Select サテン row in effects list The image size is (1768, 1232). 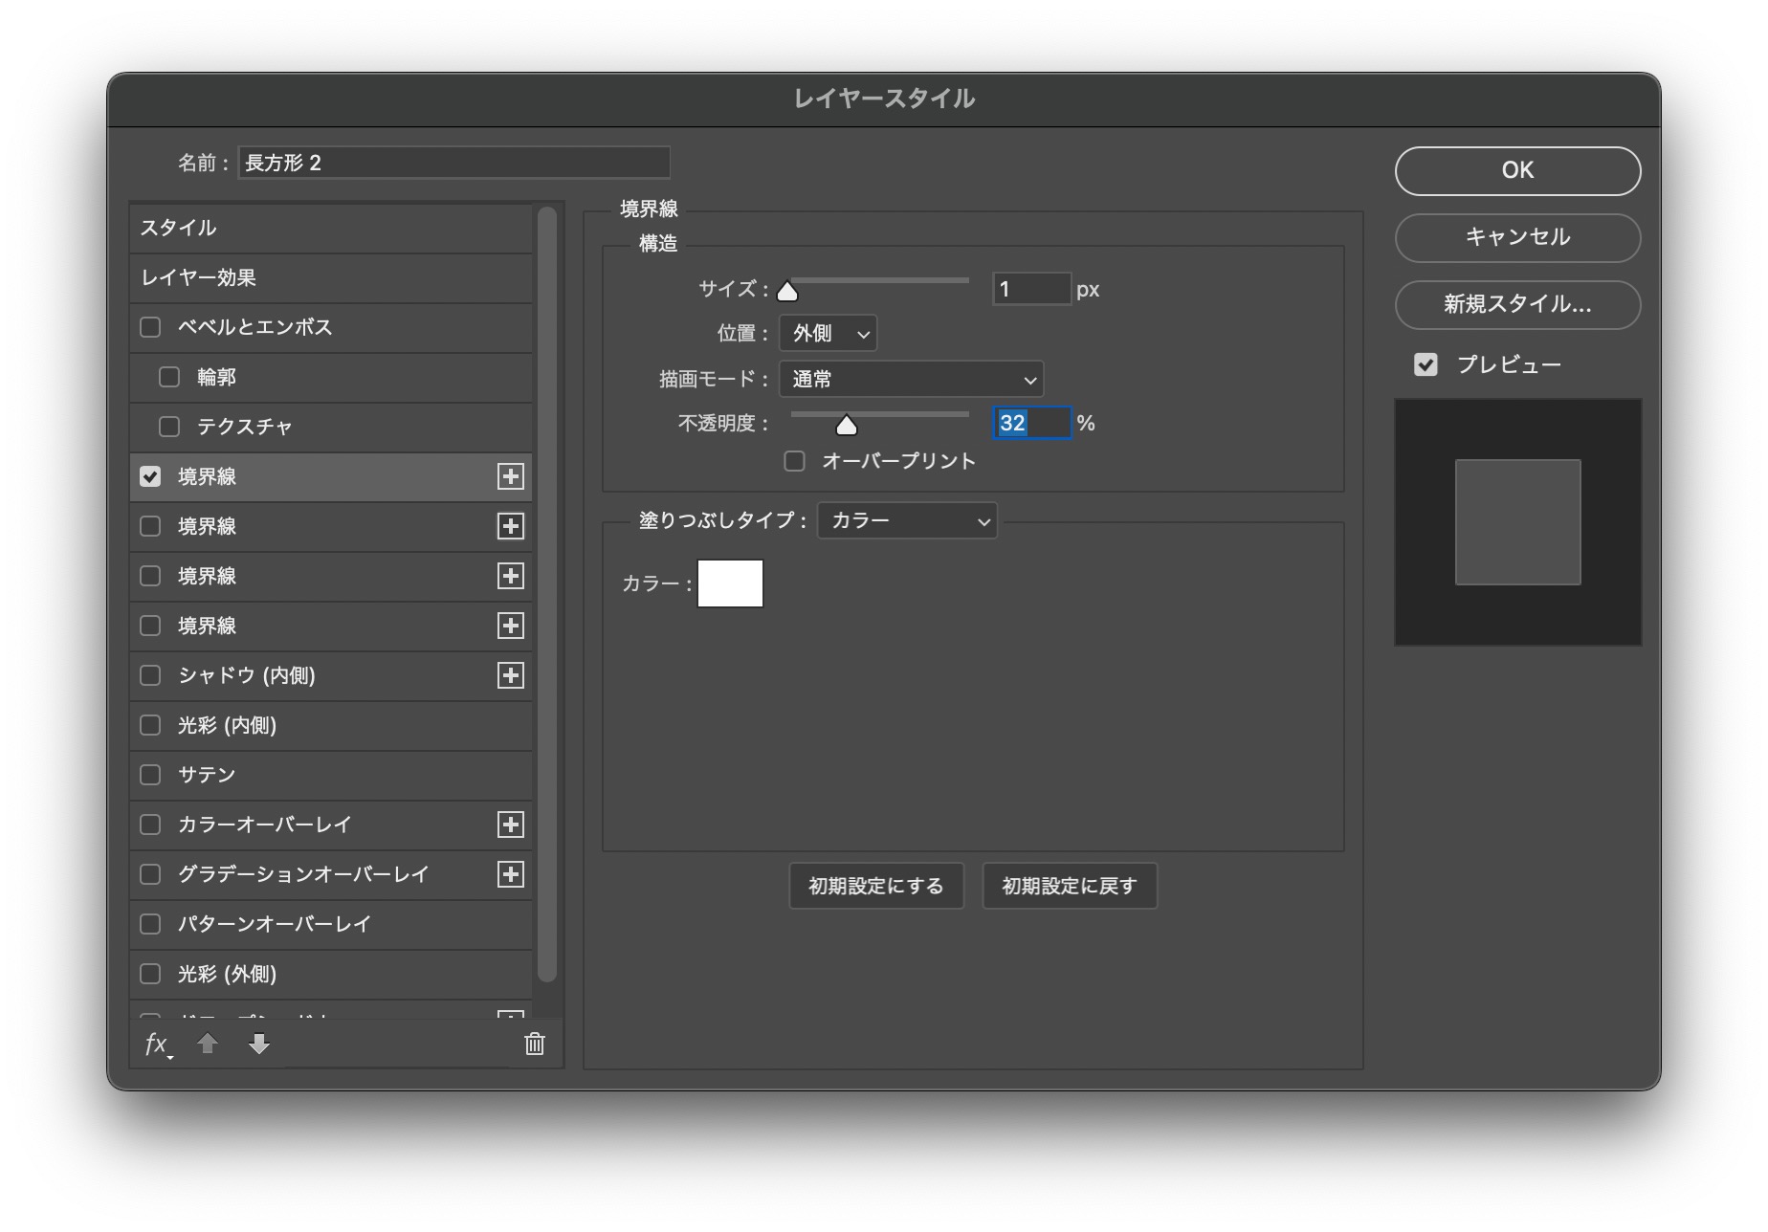[331, 775]
